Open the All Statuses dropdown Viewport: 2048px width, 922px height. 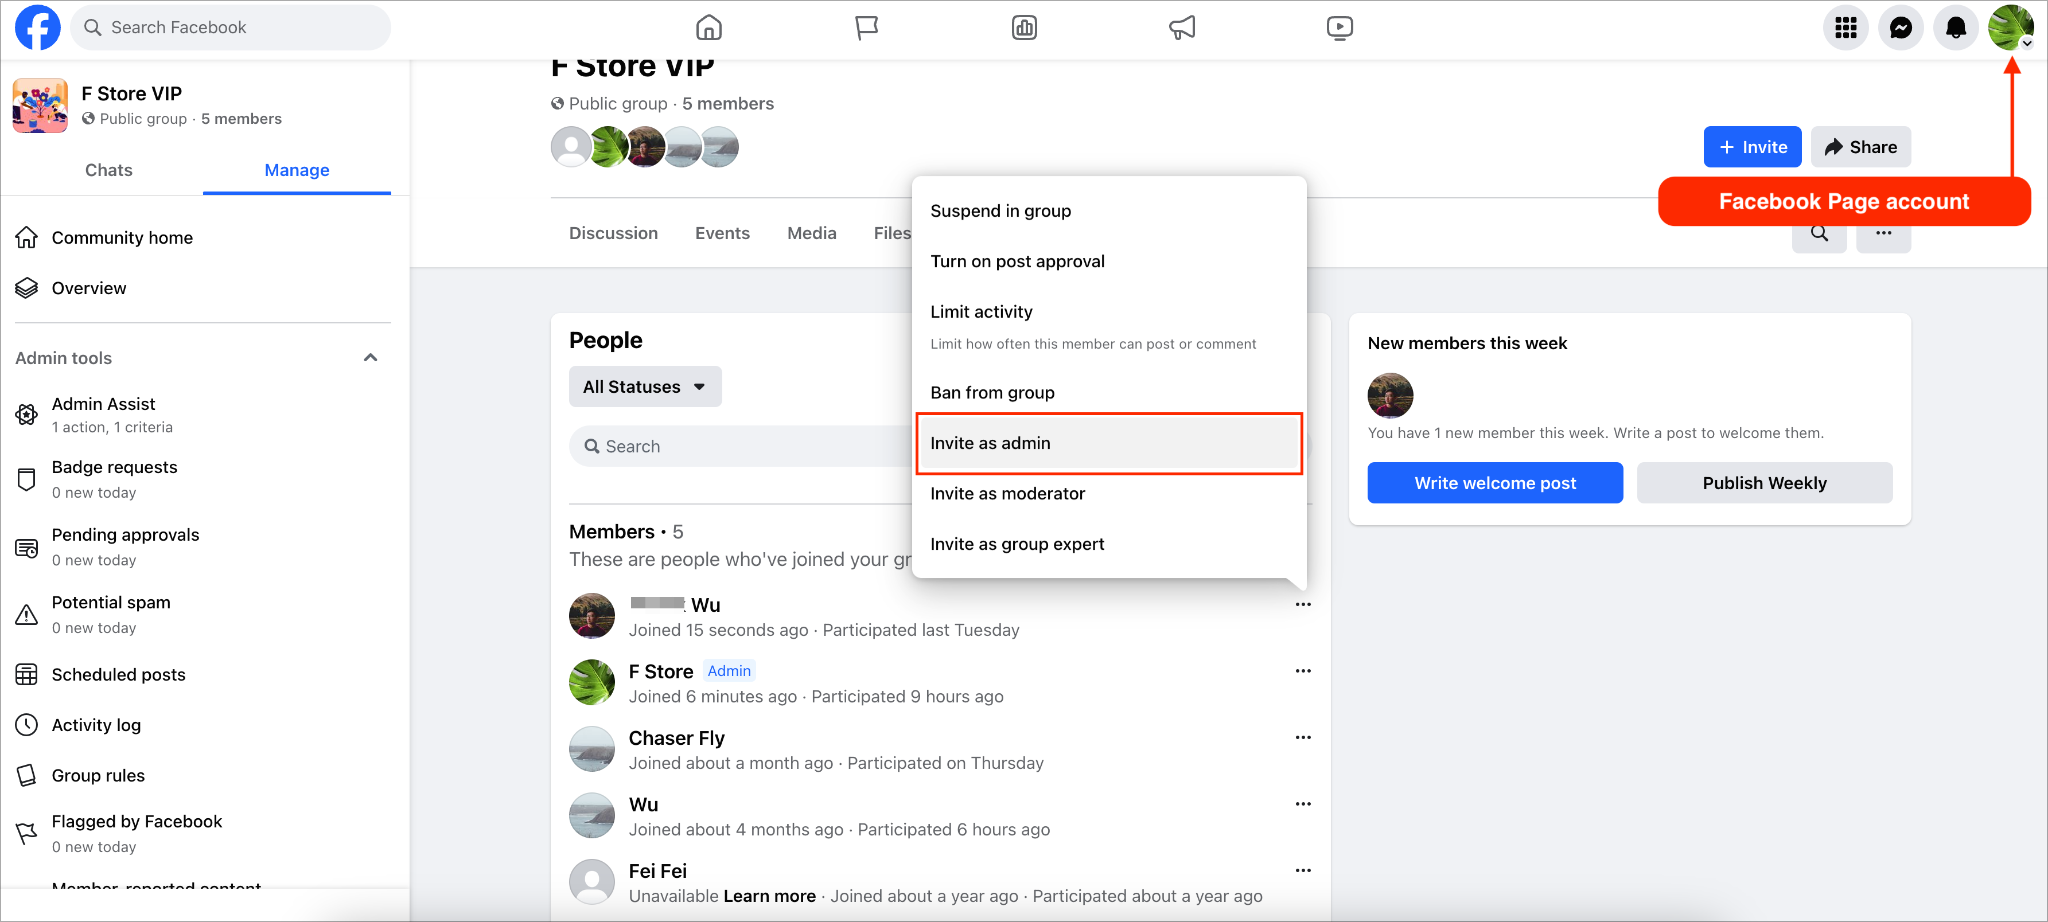point(645,387)
